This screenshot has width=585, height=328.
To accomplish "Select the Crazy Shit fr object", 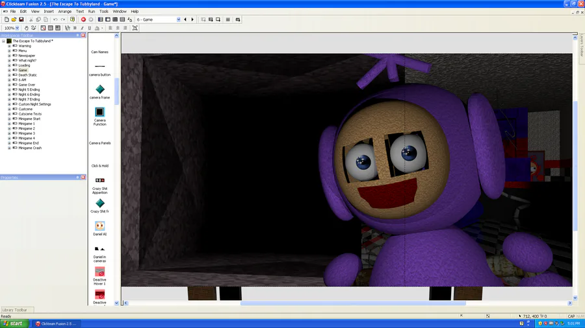I will click(x=99, y=205).
